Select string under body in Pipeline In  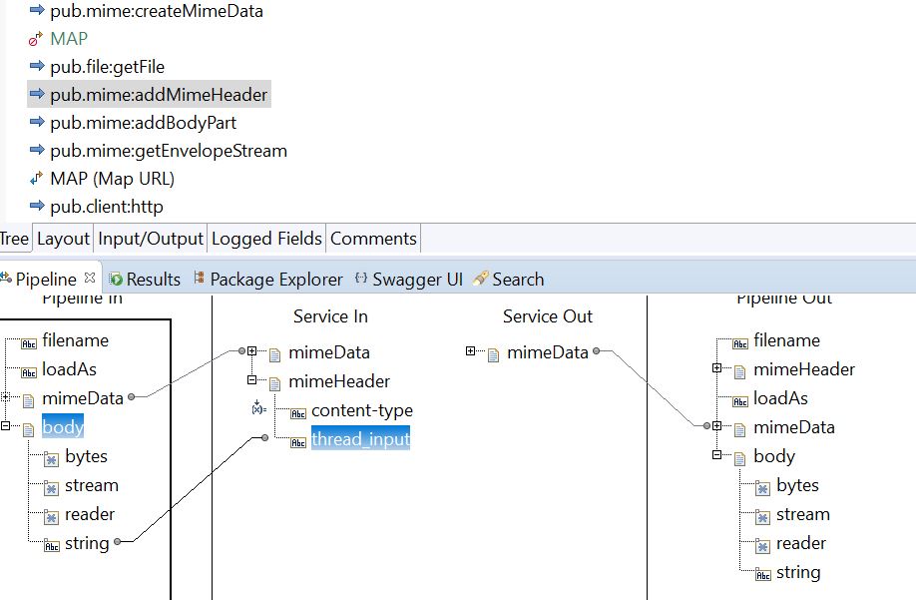pyautogui.click(x=87, y=543)
